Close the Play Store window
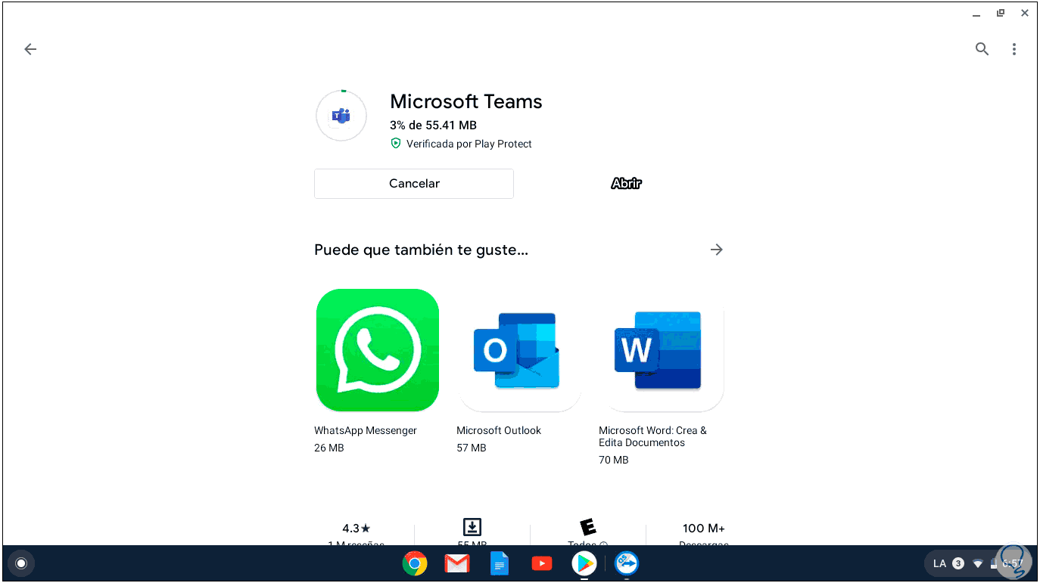Viewport: 1040px width, 583px height. tap(1024, 13)
